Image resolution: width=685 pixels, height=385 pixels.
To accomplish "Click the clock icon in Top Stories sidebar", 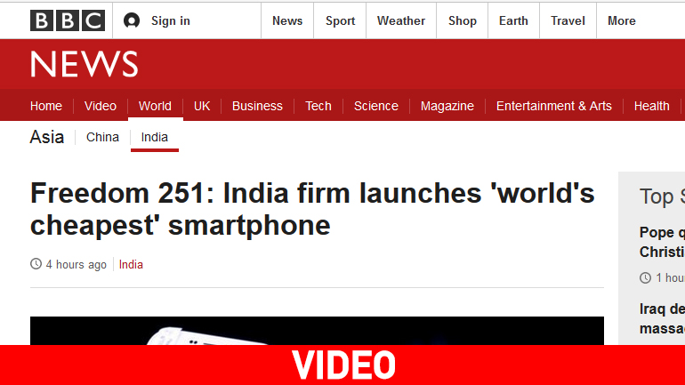I will point(645,277).
